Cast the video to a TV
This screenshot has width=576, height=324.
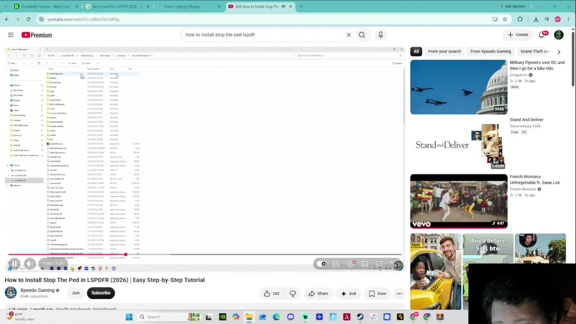click(379, 264)
